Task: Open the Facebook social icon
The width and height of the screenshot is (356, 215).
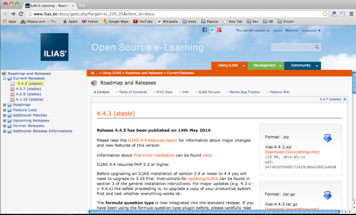Action: [205, 30]
